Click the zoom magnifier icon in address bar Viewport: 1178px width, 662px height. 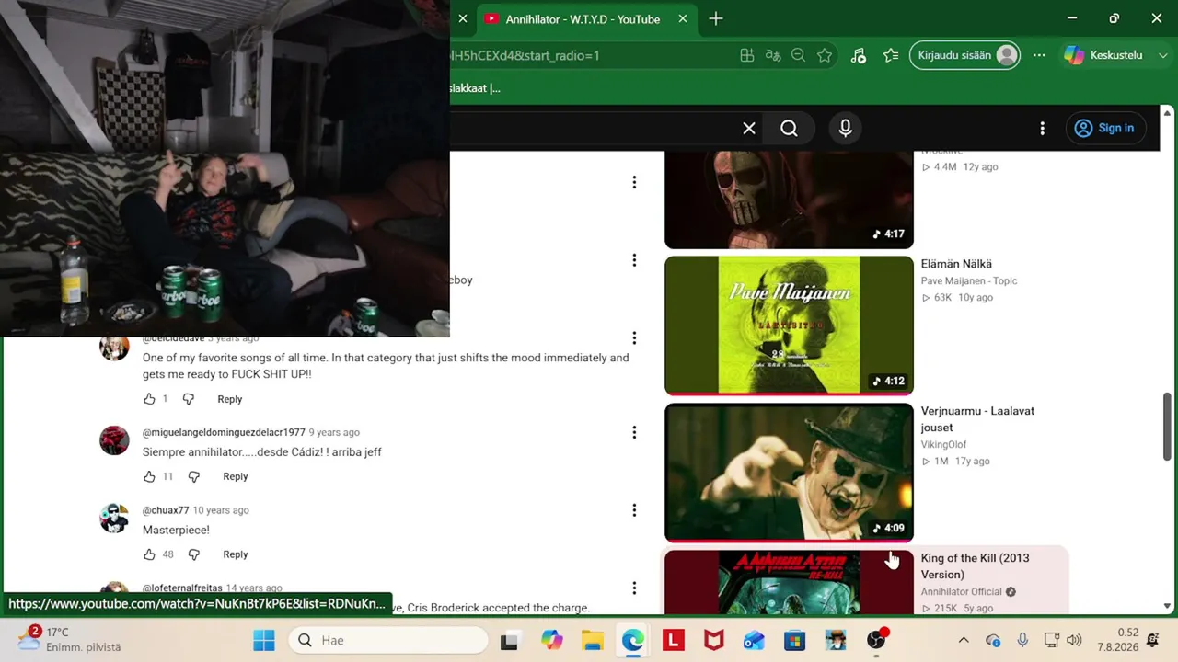click(799, 55)
